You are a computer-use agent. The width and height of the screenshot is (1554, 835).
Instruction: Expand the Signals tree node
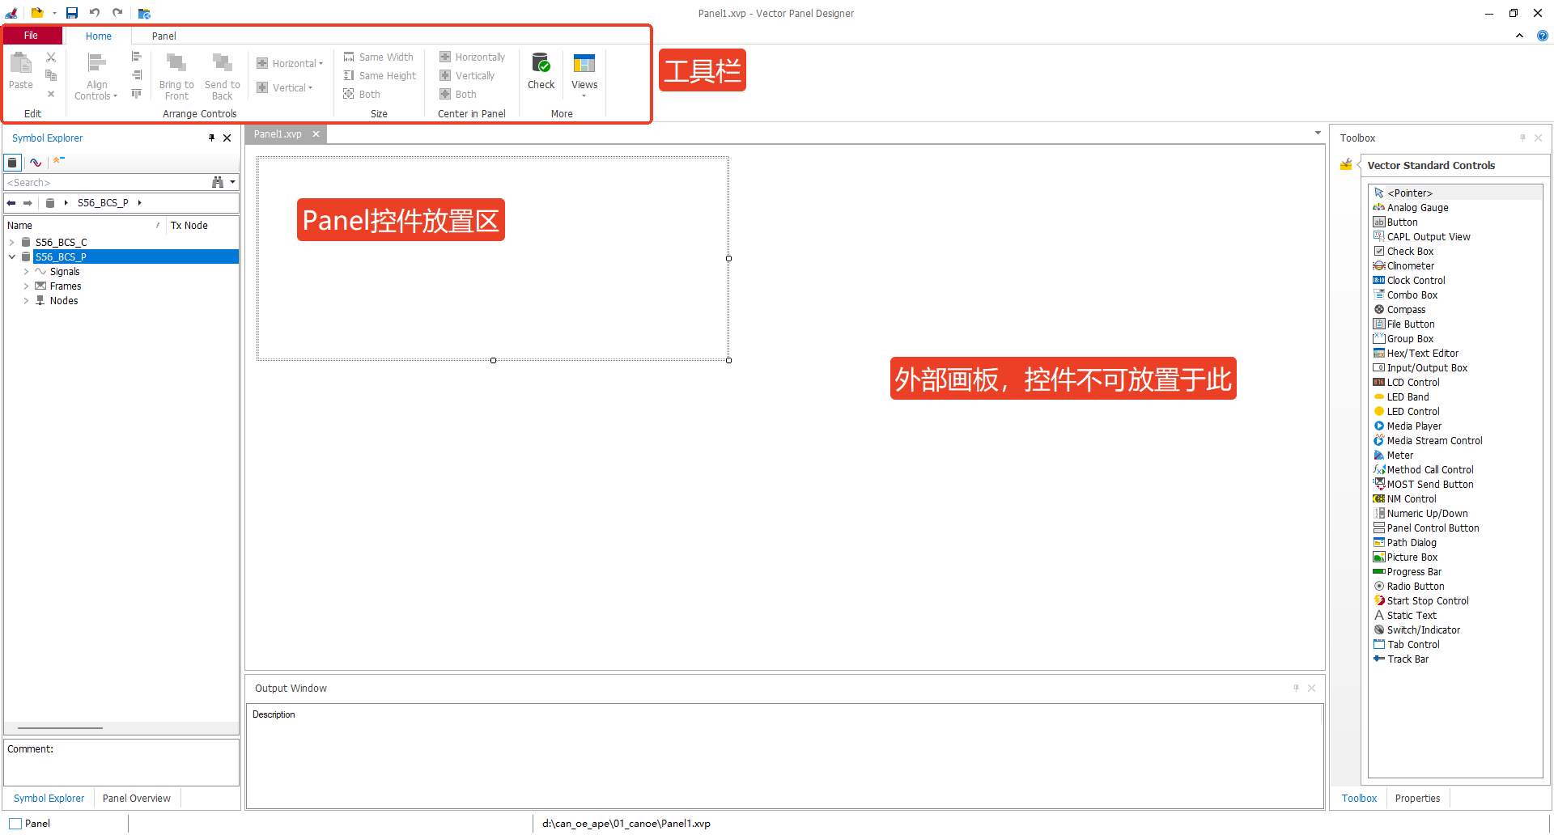[26, 272]
